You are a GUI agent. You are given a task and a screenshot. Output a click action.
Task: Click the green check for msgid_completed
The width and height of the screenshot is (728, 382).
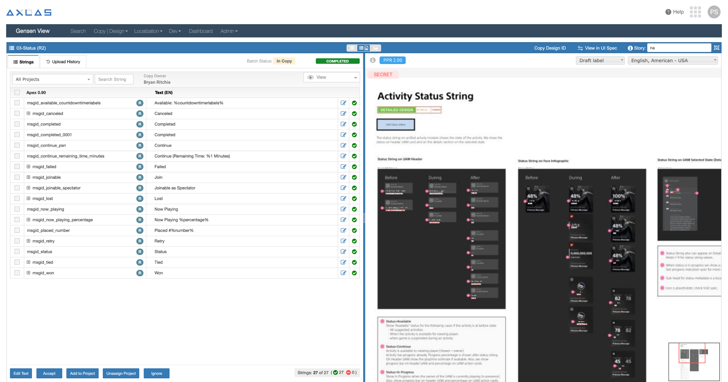[354, 124]
